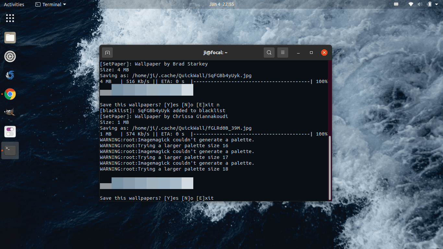Open a new Terminal tab

pos(107,52)
